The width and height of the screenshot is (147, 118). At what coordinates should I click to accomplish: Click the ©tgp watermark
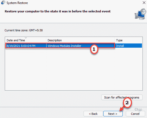138,109
